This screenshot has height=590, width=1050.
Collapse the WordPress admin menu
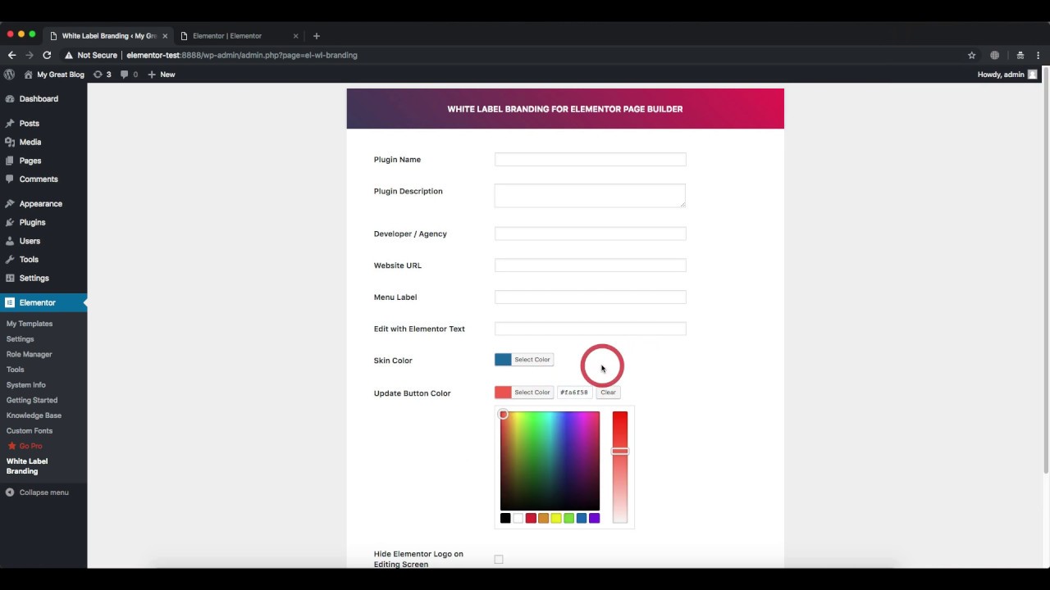(x=37, y=492)
